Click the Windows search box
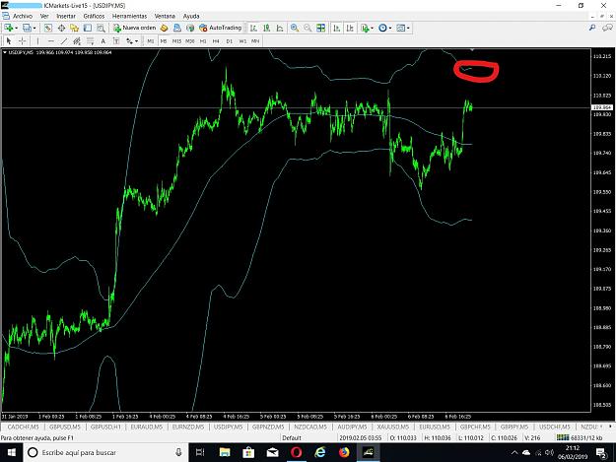Image resolution: width=616 pixels, height=462 pixels. click(106, 452)
